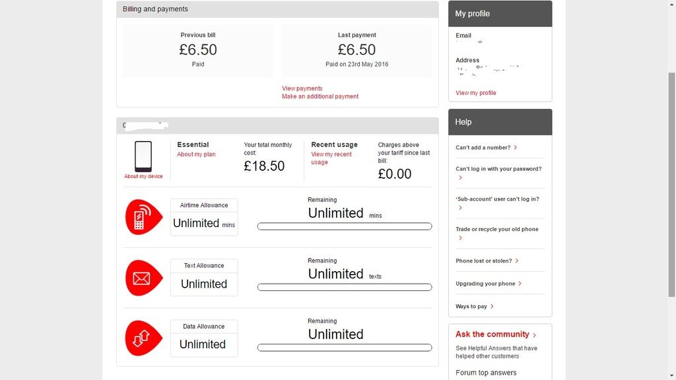
Task: Expand the Can't add a number help item
Action: (487, 148)
